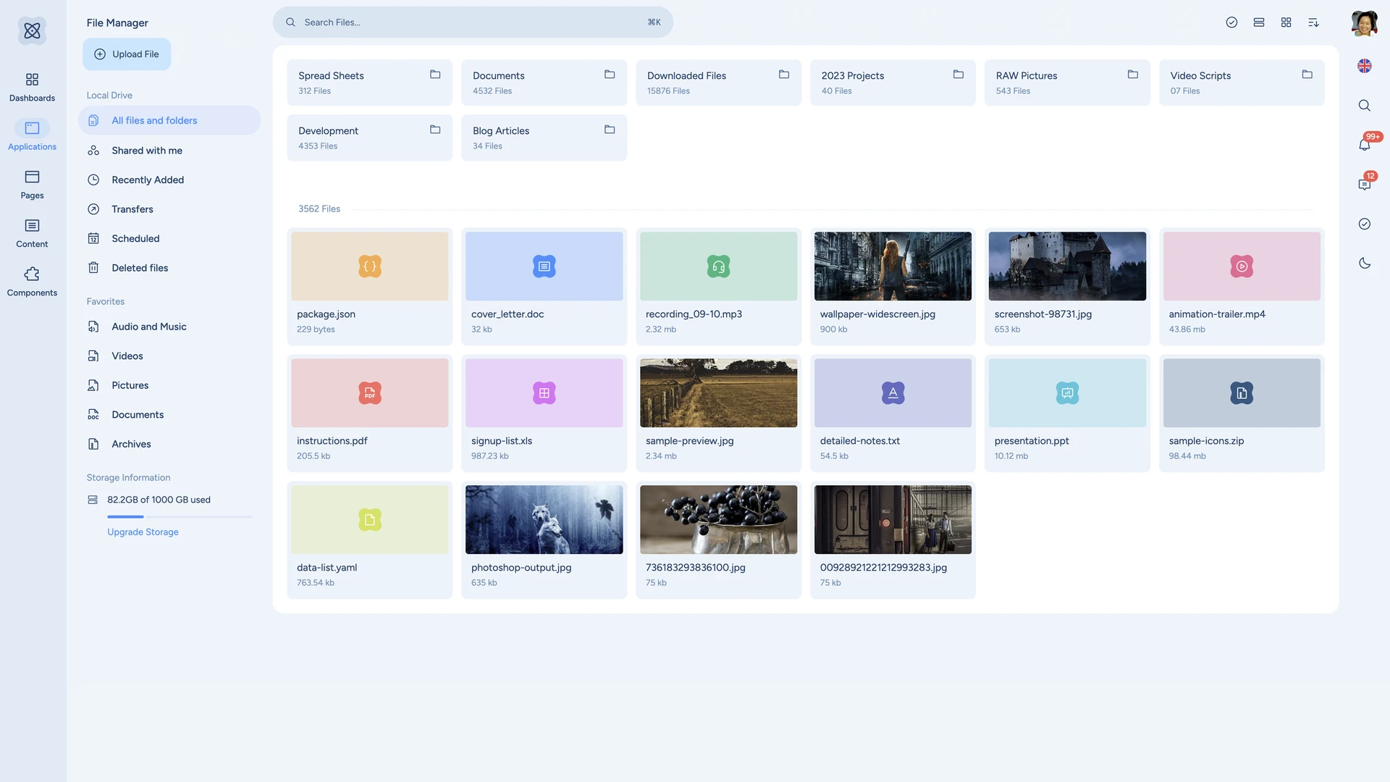Click the 3562 Files count label
Viewport: 1390px width, 782px height.
[319, 209]
